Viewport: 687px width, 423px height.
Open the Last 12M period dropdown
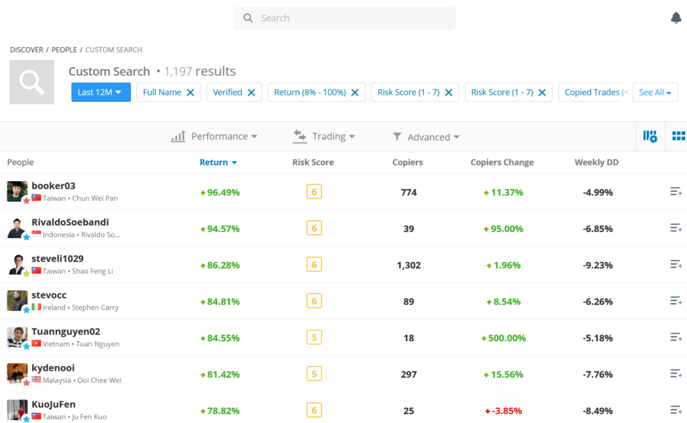(101, 93)
